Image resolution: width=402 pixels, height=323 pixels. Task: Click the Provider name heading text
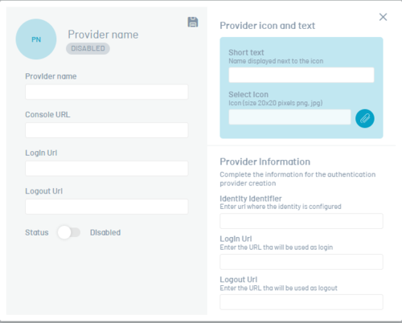[x=103, y=35]
